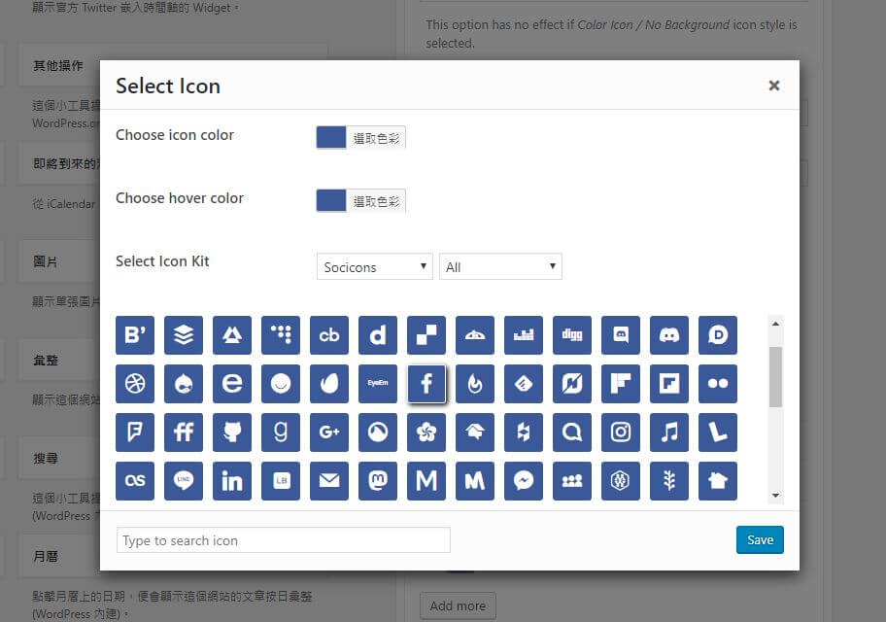
Task: Select the speech bubble Q icon
Action: point(572,432)
